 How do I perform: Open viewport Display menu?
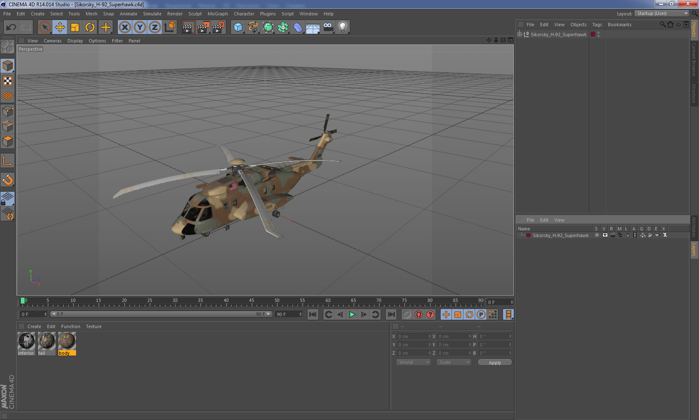pos(75,41)
